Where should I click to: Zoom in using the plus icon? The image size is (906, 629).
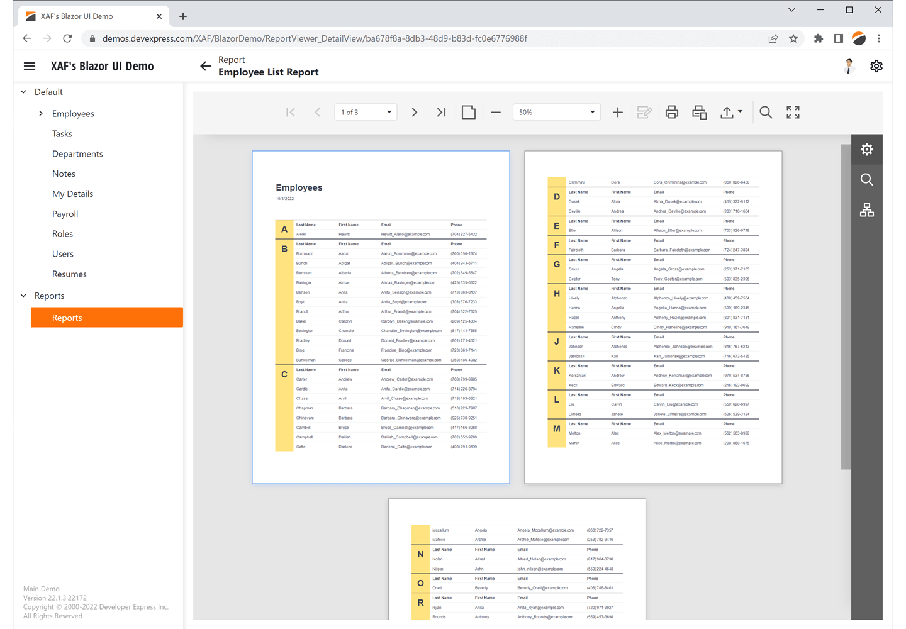click(x=617, y=112)
